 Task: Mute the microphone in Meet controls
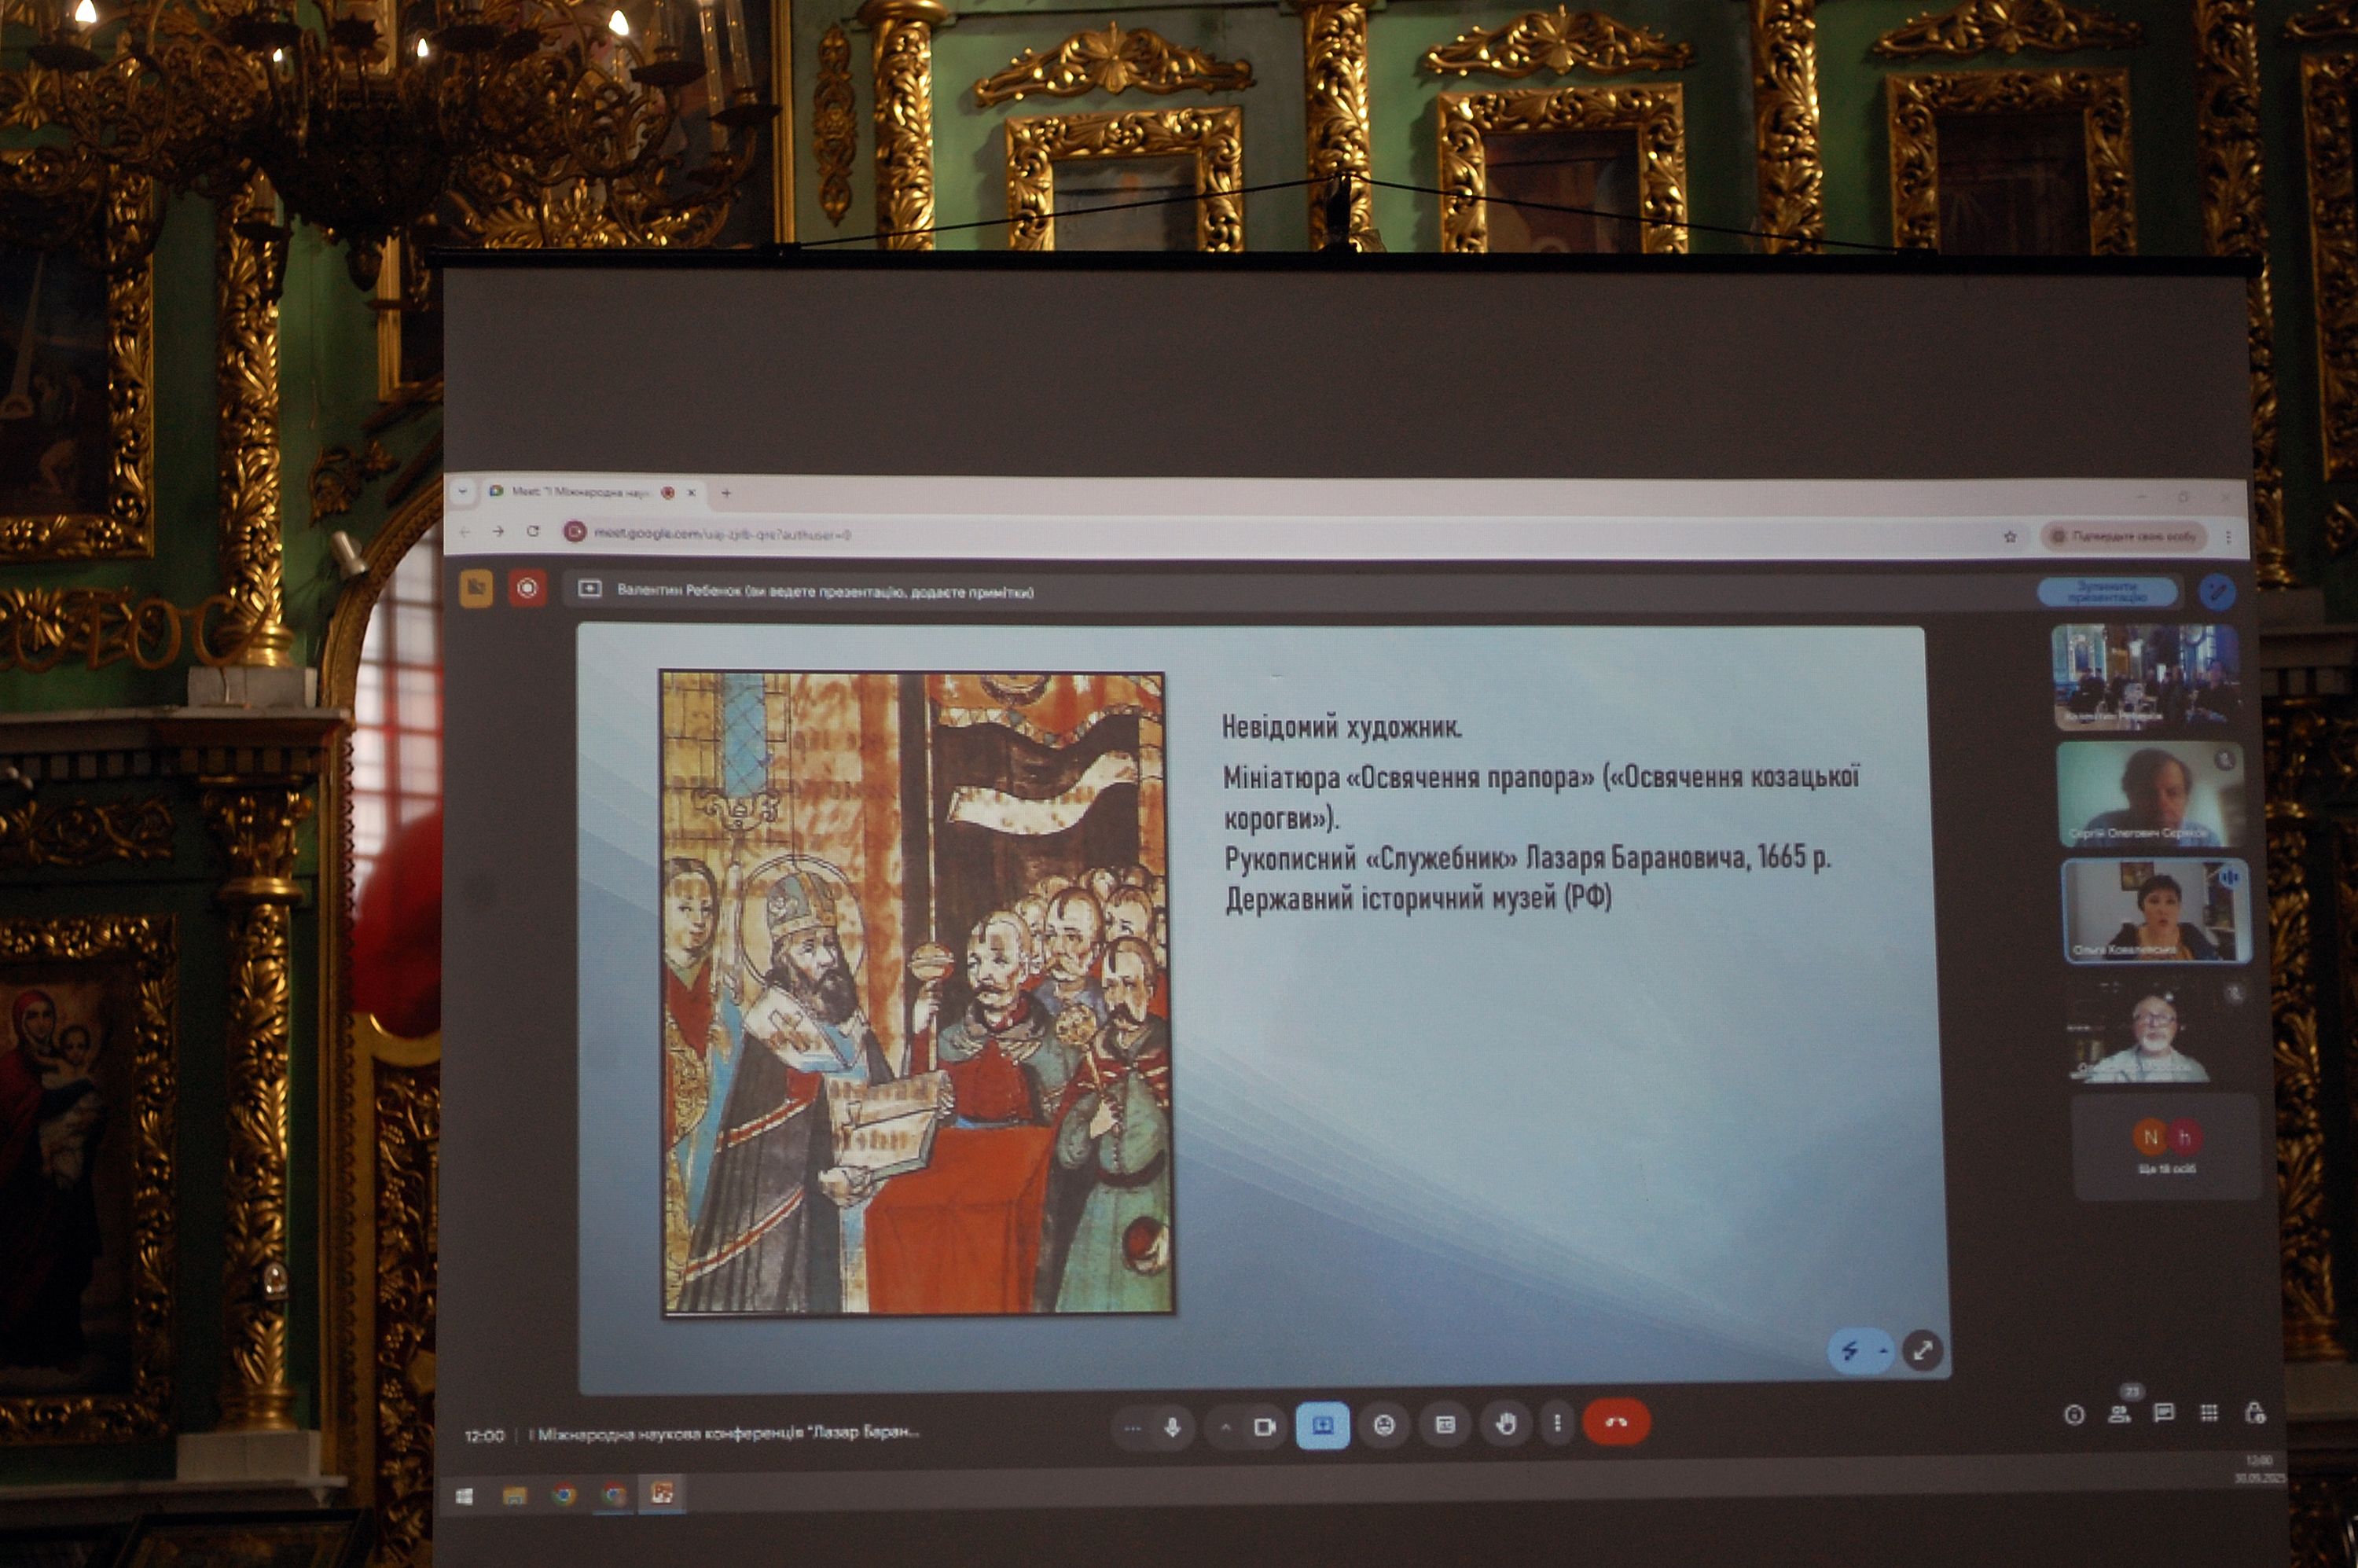click(1172, 1427)
